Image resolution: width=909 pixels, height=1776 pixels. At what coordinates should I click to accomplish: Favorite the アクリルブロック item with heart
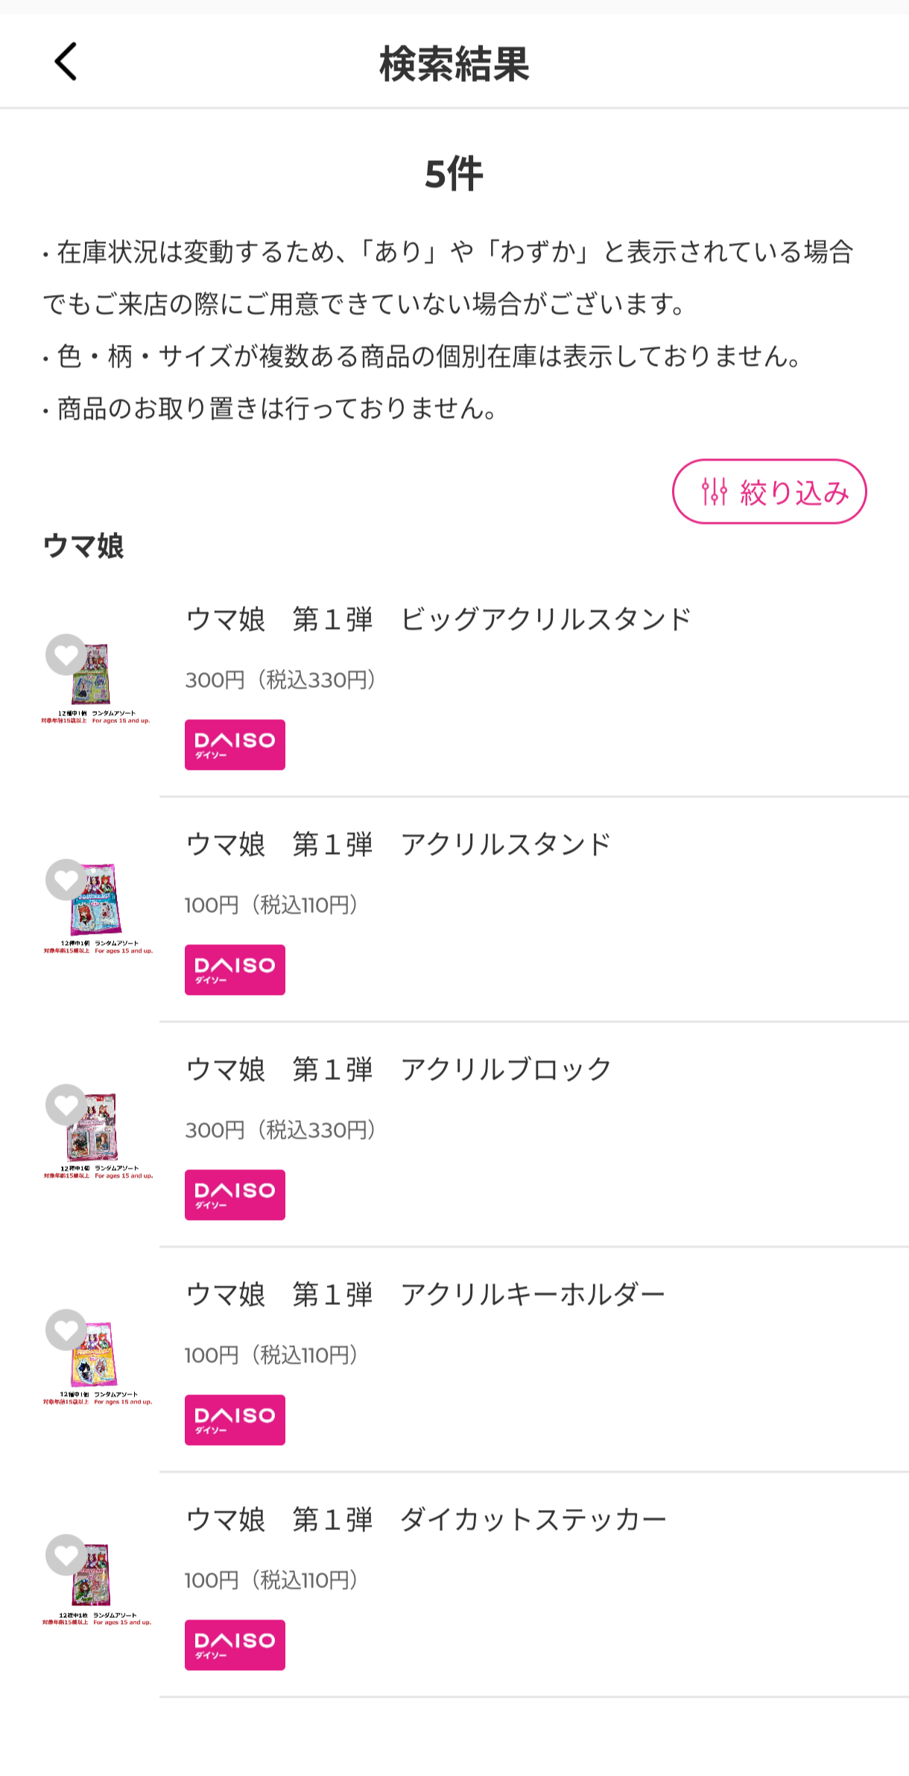[x=66, y=1105]
